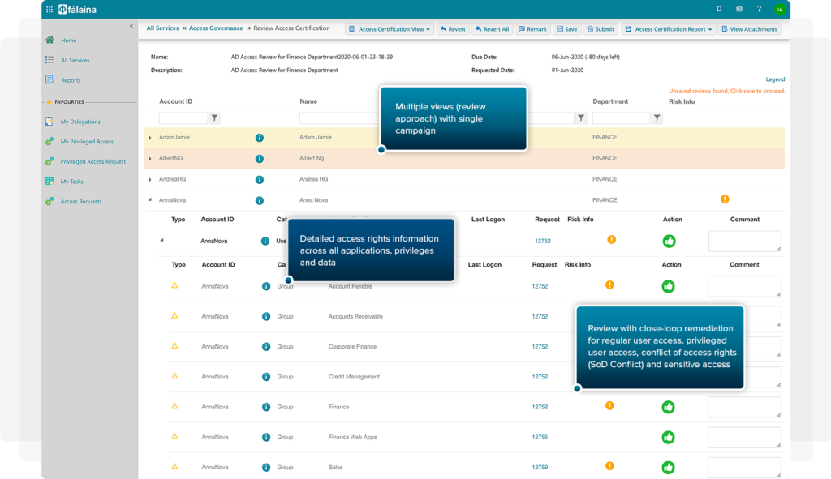Click the Department filter input
This screenshot has height=479, width=831.
[x=621, y=118]
